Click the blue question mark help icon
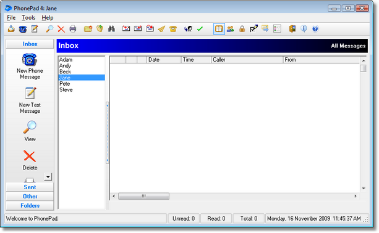The height and width of the screenshot is (233, 379). point(315,29)
